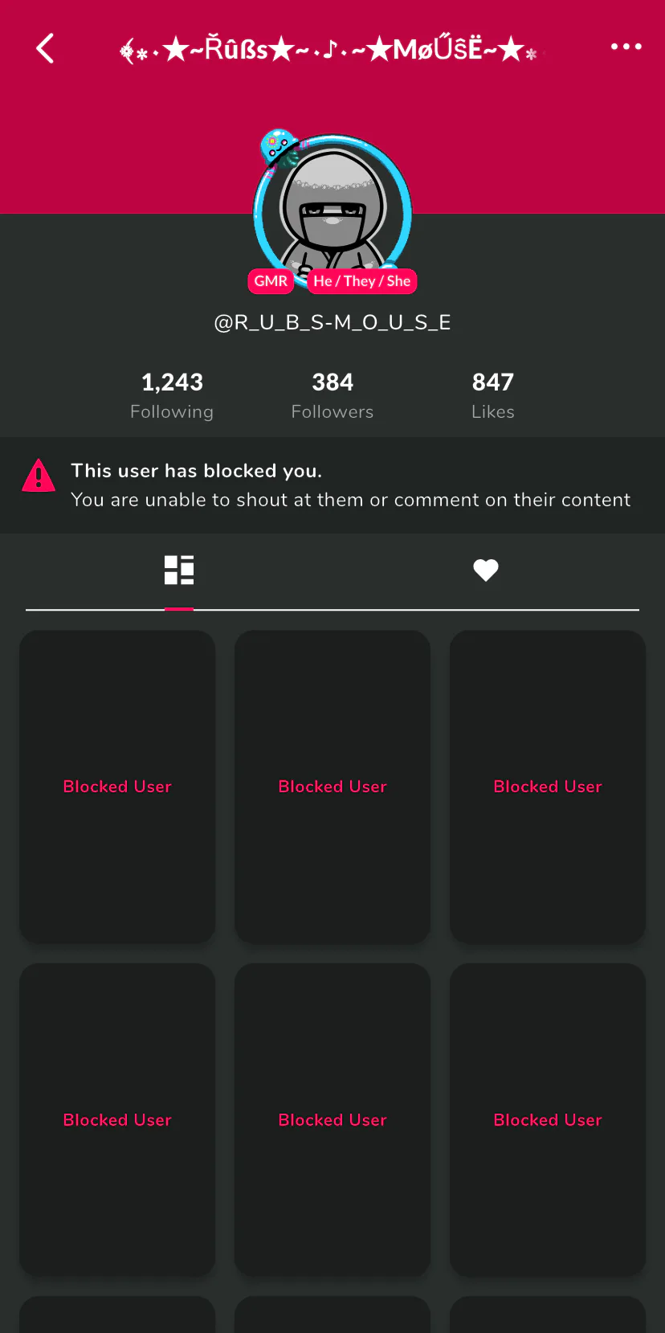Open right Blocked User tile in top row

coord(548,787)
